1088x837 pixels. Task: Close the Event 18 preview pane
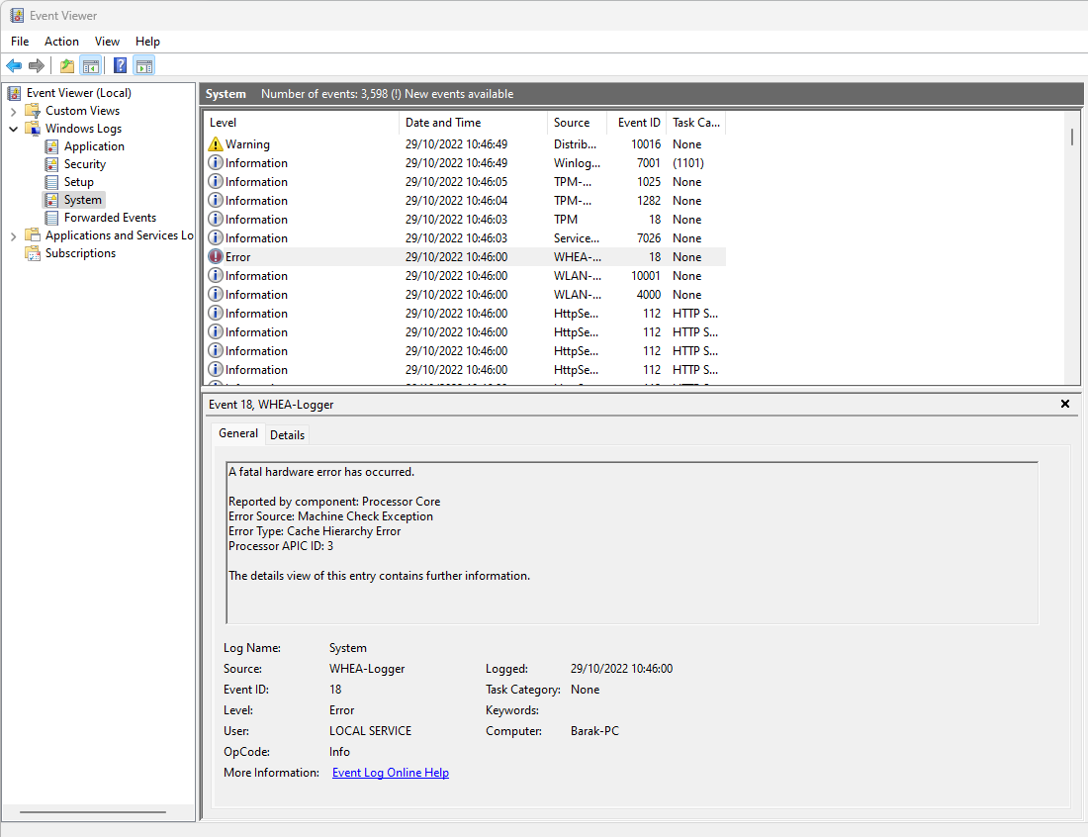coord(1065,404)
